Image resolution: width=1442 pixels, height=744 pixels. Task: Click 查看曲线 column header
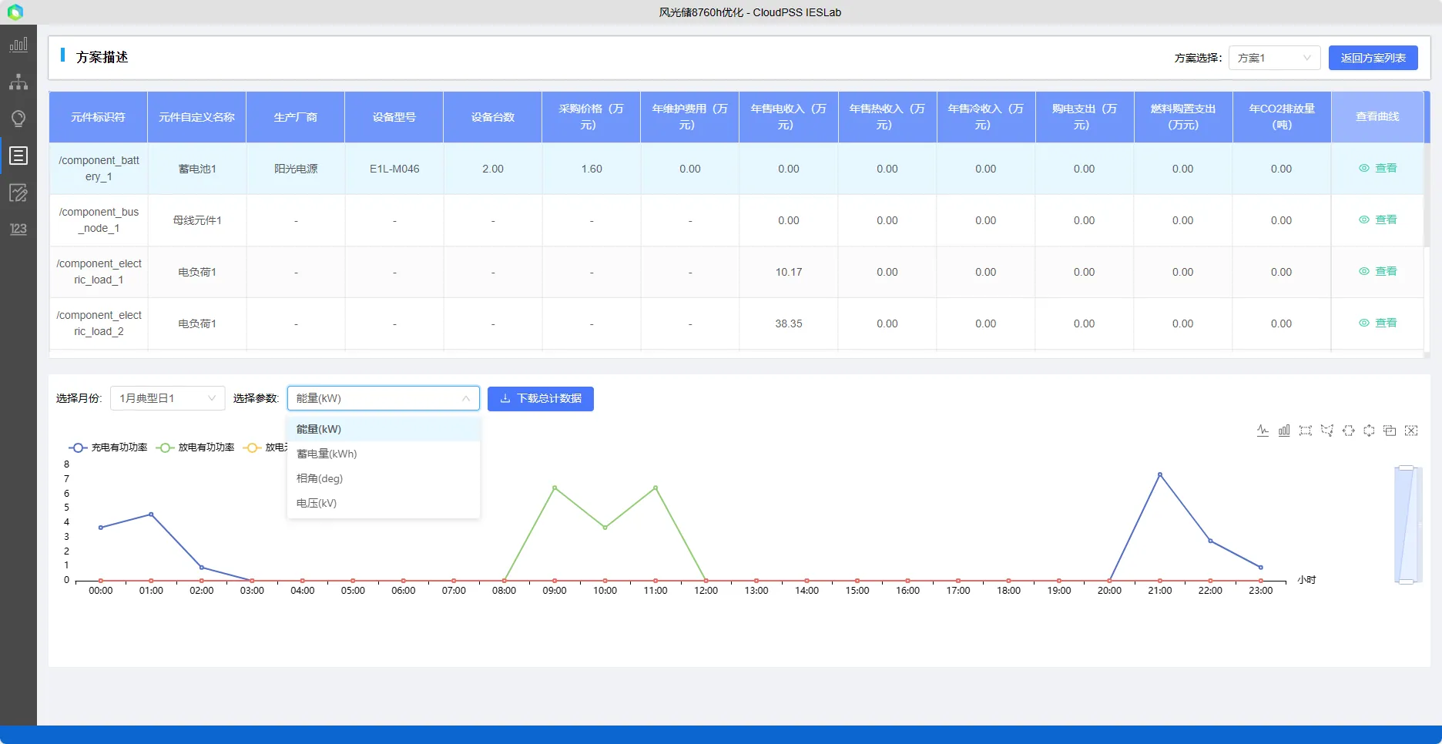(1377, 117)
